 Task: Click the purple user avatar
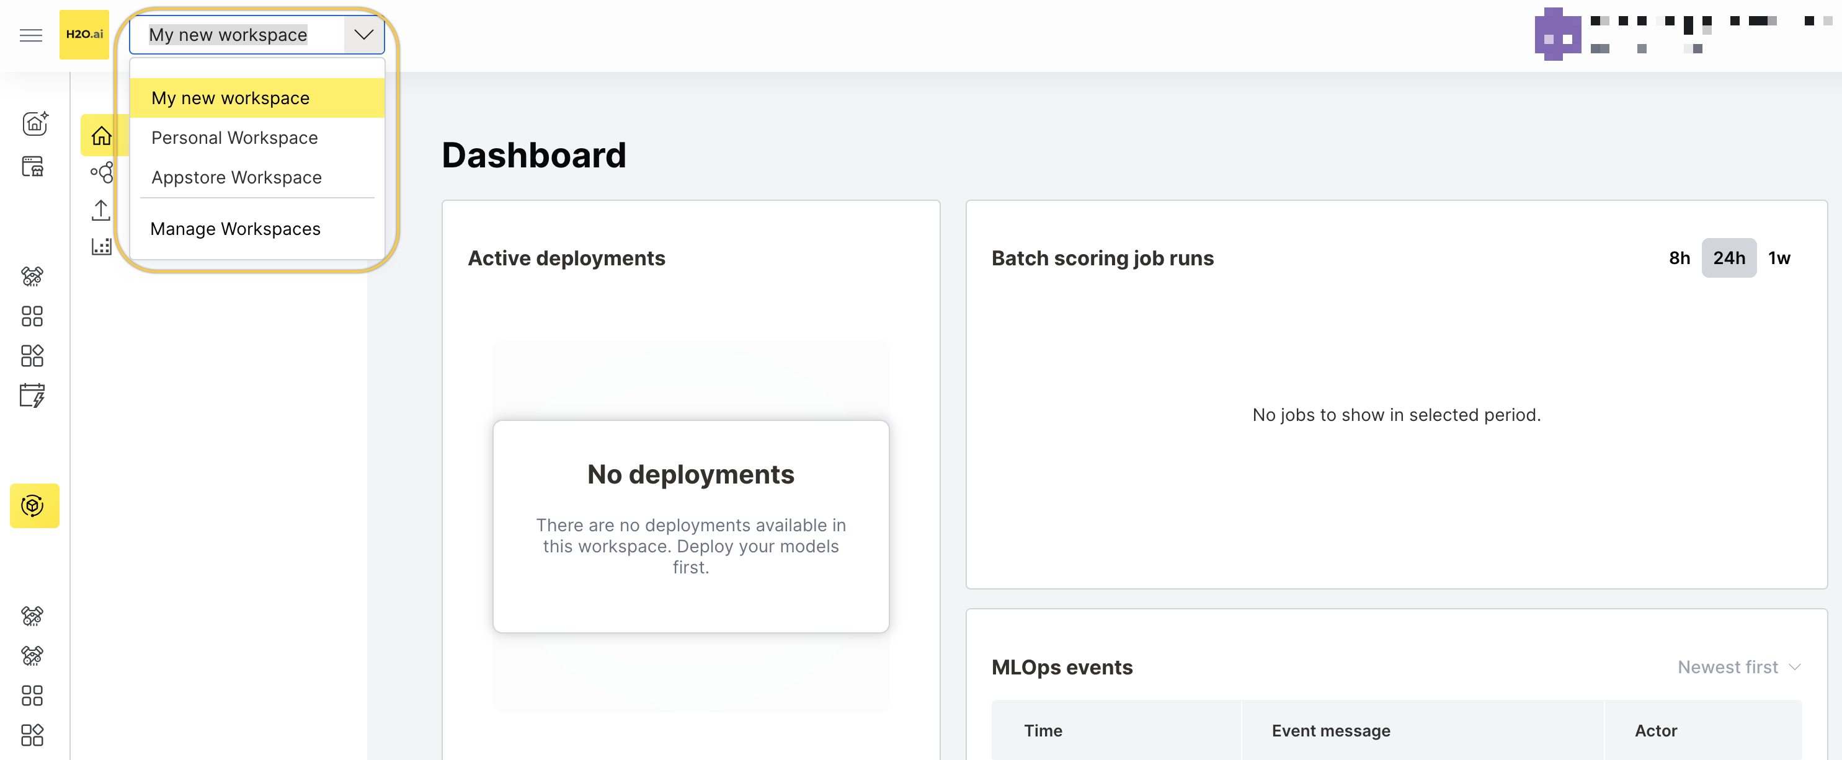tap(1557, 34)
